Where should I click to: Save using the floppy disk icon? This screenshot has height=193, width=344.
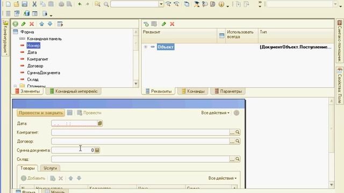25,4
